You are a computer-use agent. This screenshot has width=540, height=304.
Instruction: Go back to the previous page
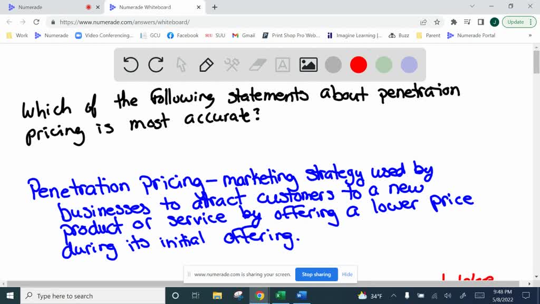[x=9, y=22]
